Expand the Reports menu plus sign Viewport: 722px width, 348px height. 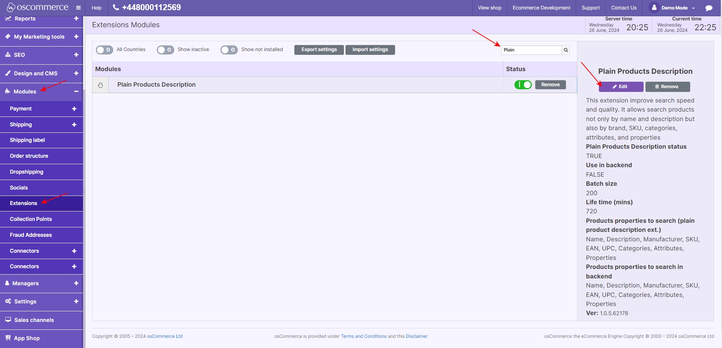click(x=76, y=18)
